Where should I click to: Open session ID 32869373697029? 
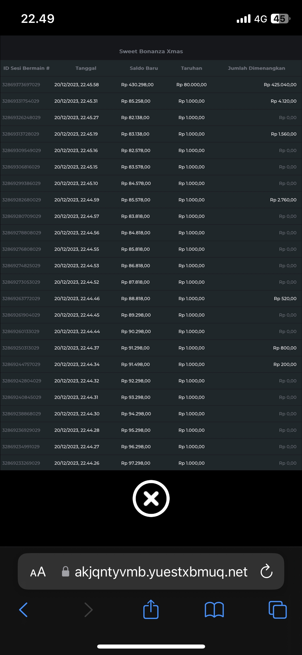coord(21,85)
